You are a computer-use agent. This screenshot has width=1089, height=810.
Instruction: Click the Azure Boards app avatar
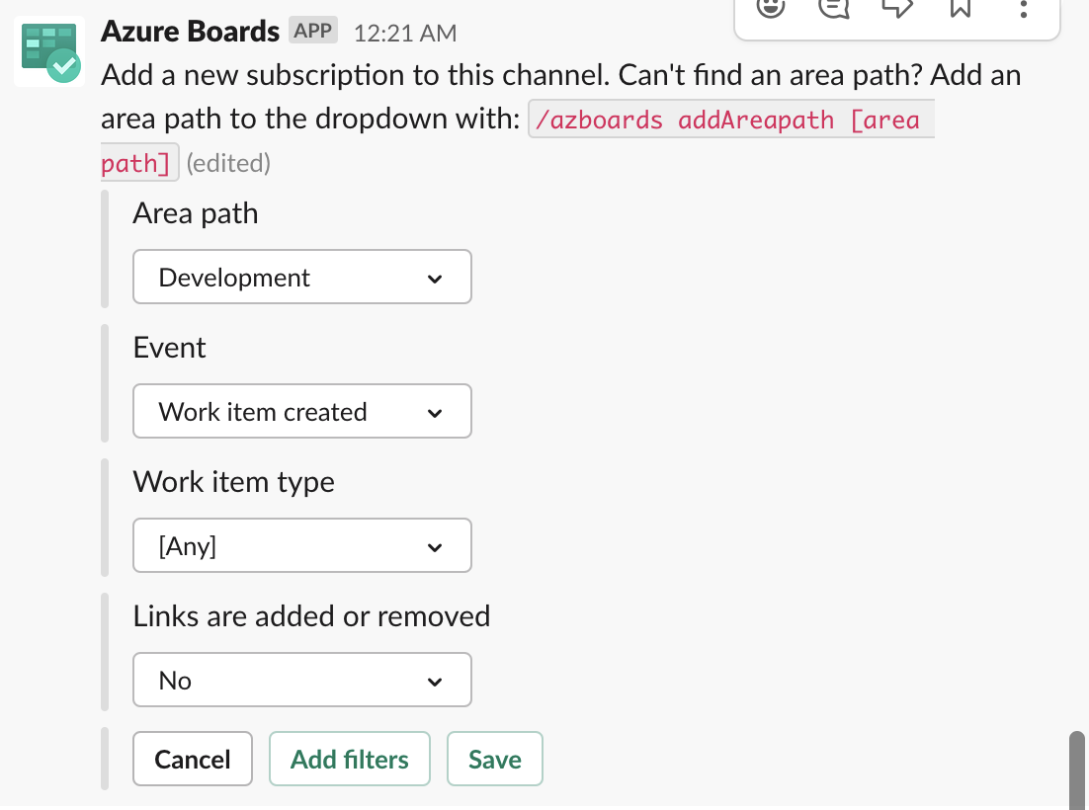click(x=48, y=51)
